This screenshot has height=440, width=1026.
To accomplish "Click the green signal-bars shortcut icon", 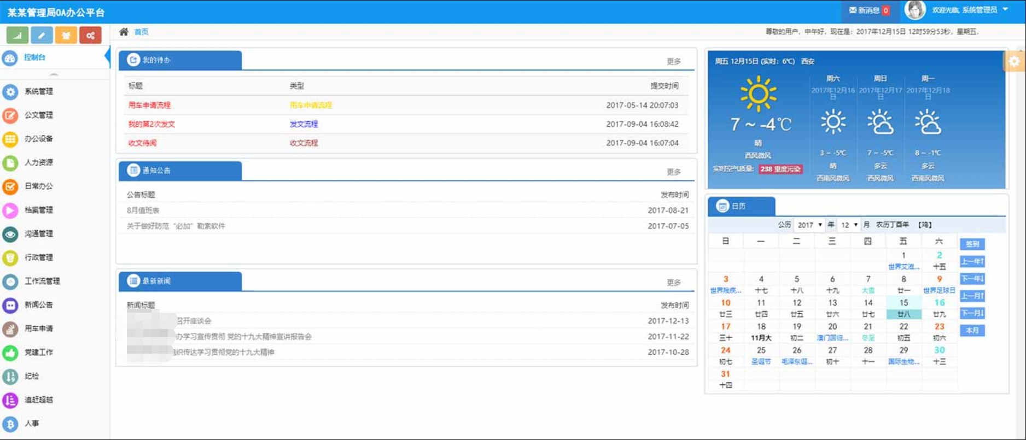I will (18, 36).
